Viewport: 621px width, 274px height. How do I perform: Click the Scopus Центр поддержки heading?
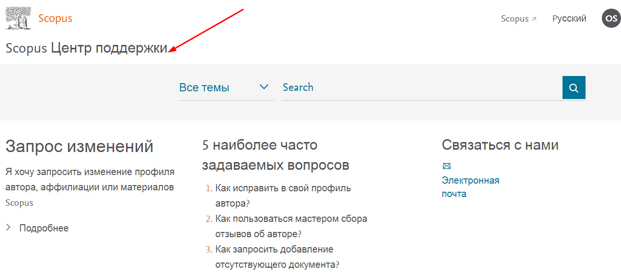(87, 48)
